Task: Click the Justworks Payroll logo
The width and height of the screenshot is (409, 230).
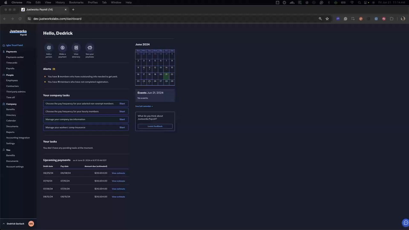Action: click(18, 32)
